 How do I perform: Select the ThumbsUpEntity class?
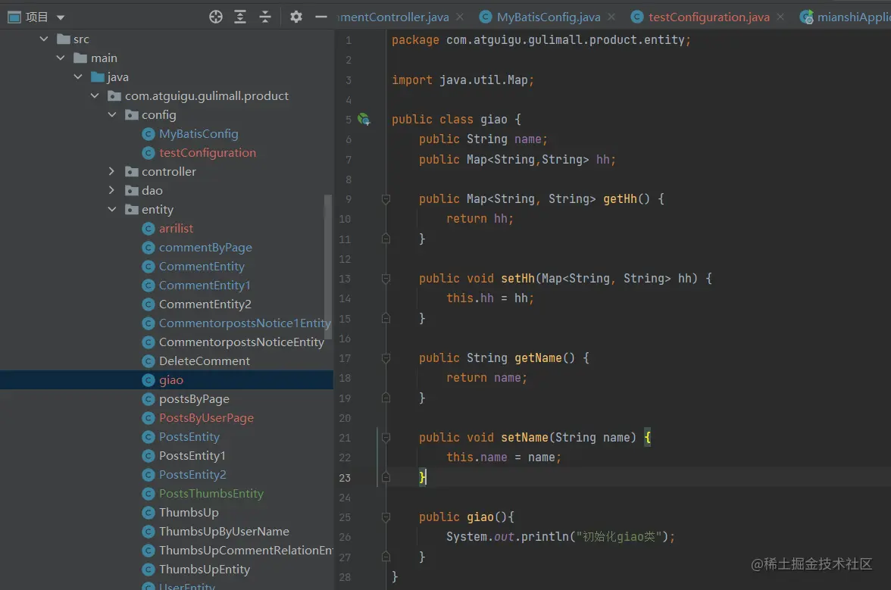pos(205,570)
